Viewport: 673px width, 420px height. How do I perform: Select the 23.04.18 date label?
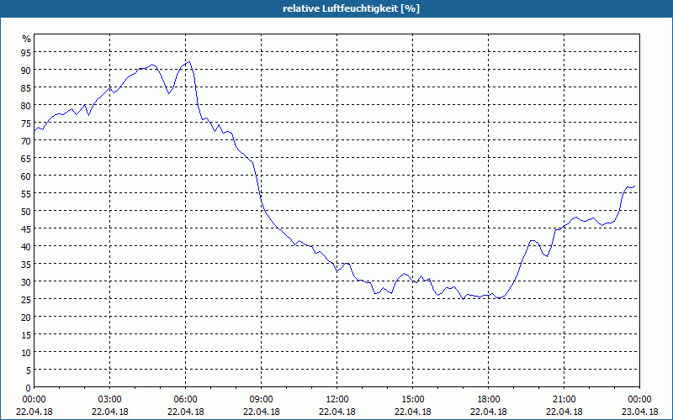click(x=639, y=412)
